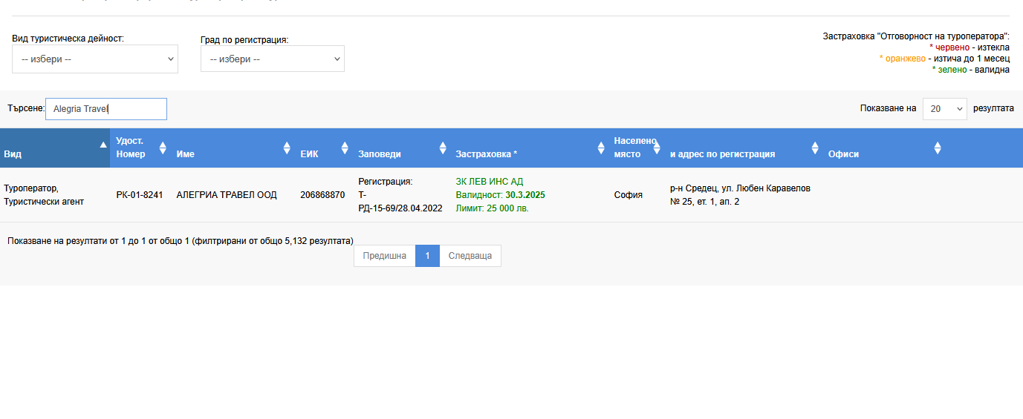Focus the Търсене search field
Screen dimensions: 1023x419
[106, 109]
